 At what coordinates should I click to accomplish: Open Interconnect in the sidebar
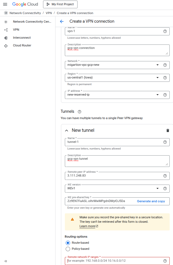(22, 38)
